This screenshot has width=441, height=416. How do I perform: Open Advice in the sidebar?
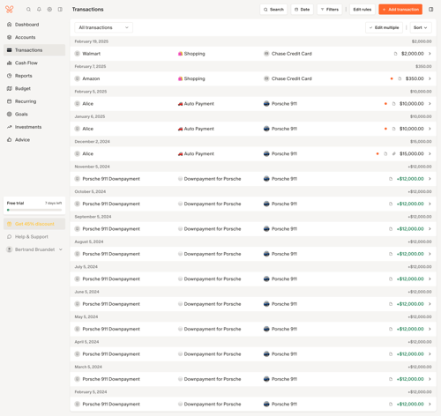[x=34, y=140]
